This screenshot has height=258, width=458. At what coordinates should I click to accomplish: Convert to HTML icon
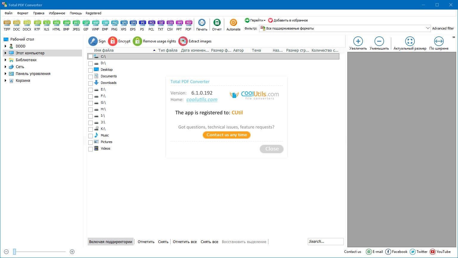click(56, 25)
